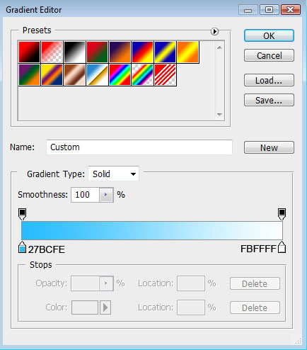Choose the black-to-white gradient preset
The image size is (307, 350).
point(75,52)
